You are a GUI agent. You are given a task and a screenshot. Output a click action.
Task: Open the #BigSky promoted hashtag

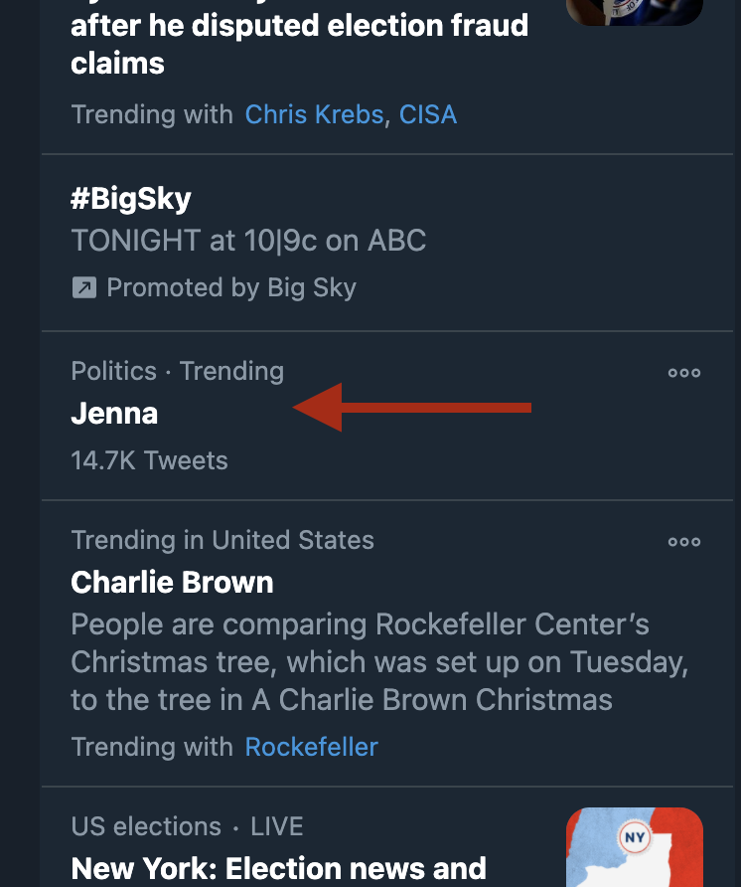pos(131,198)
